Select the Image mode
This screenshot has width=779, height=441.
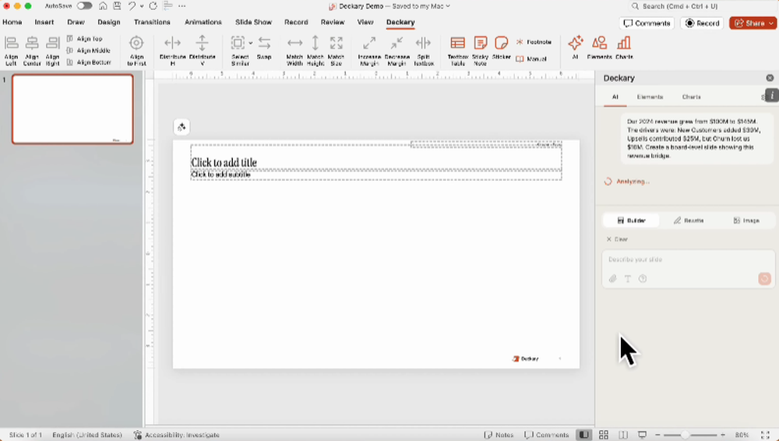click(746, 220)
